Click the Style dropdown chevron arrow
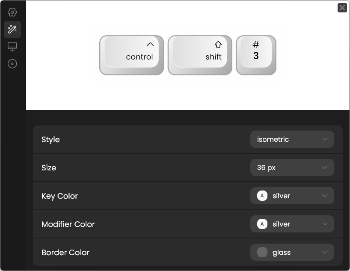 pos(324,139)
